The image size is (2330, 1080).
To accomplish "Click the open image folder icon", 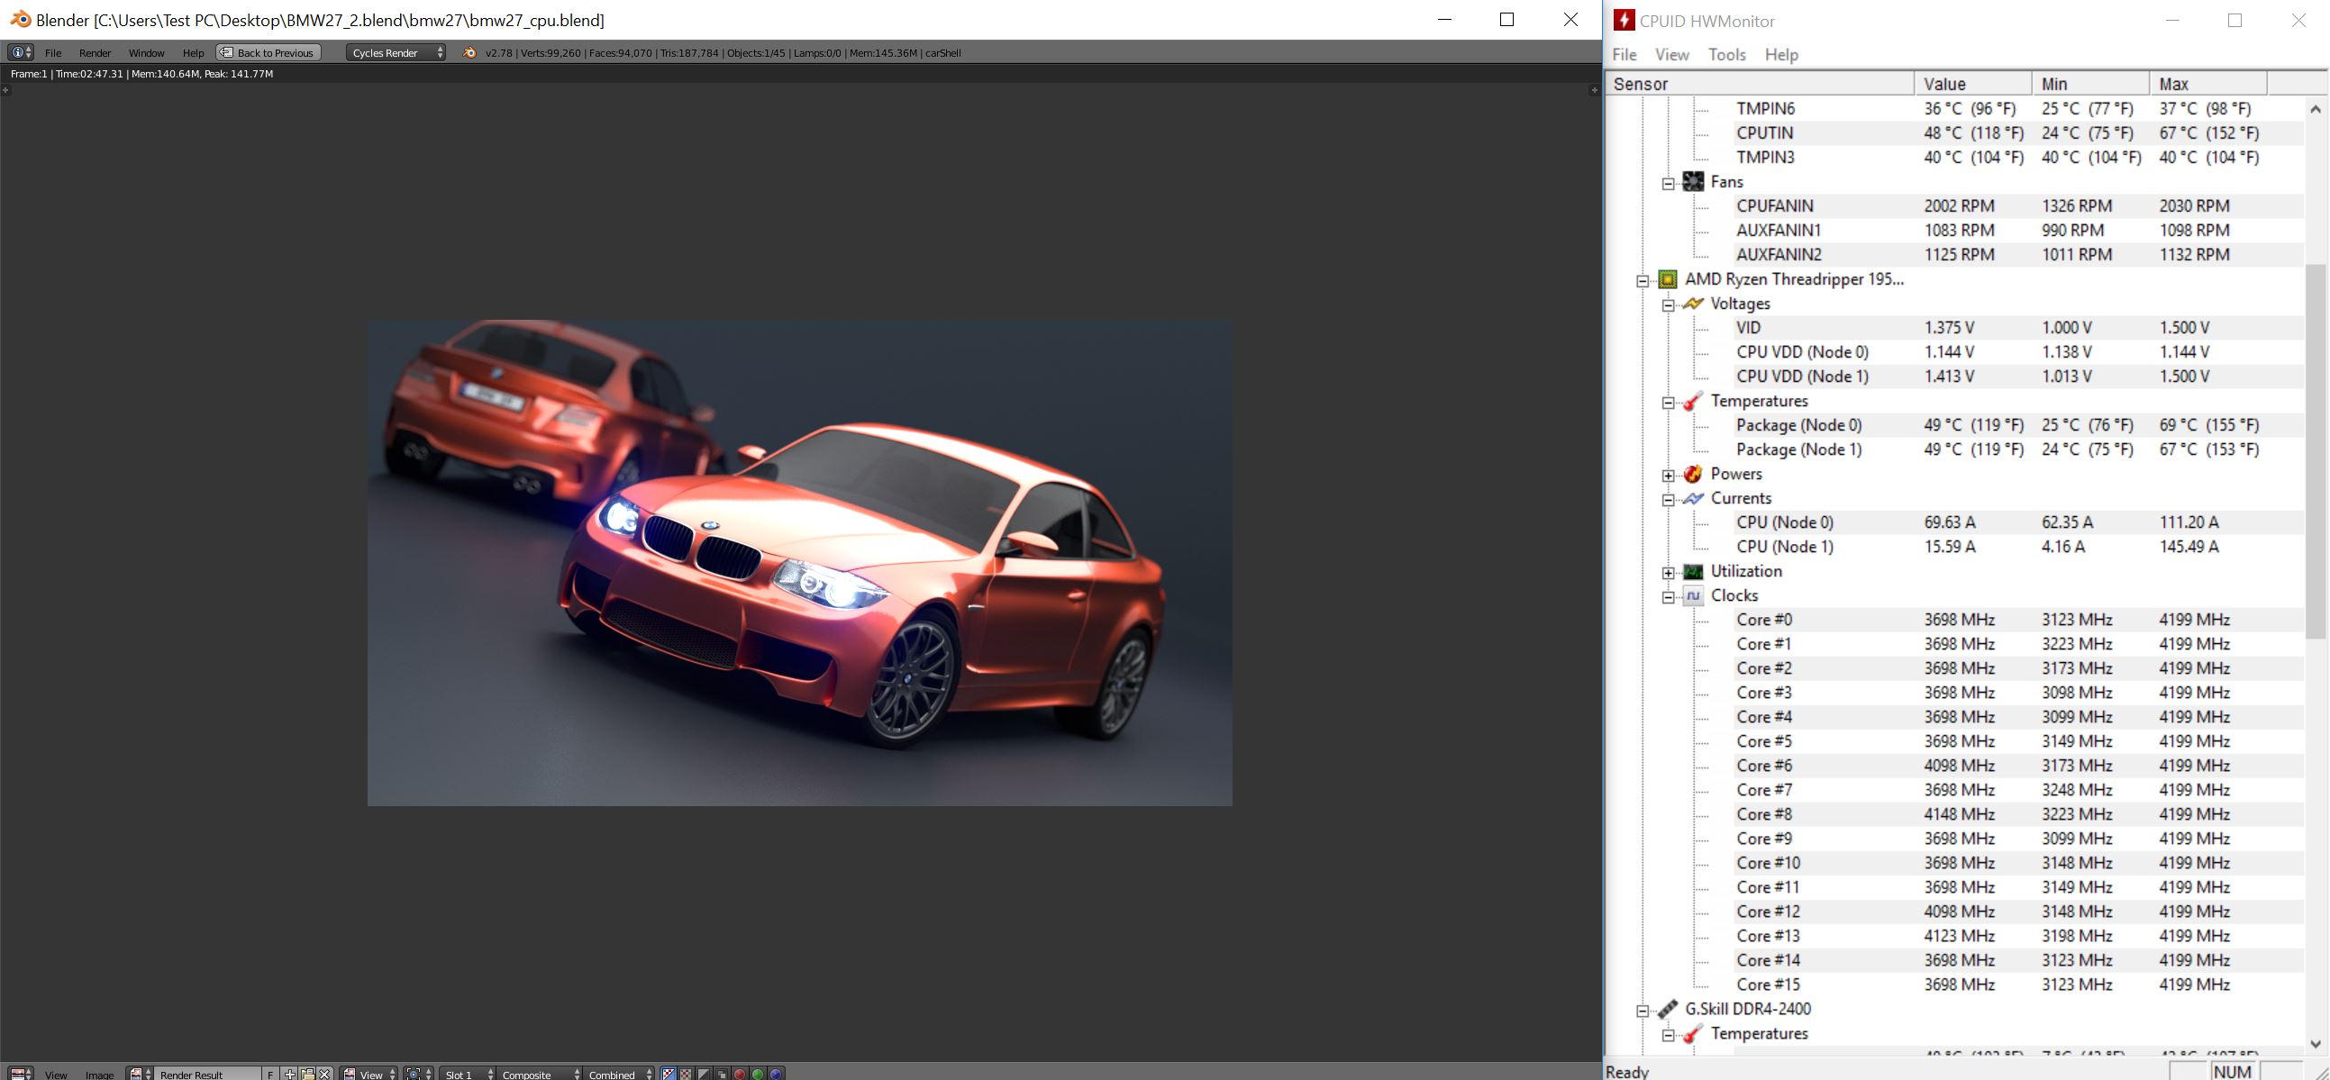I will click(307, 1075).
